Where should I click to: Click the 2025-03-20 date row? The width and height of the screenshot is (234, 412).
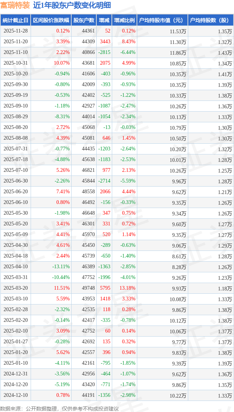[x=16, y=288]
